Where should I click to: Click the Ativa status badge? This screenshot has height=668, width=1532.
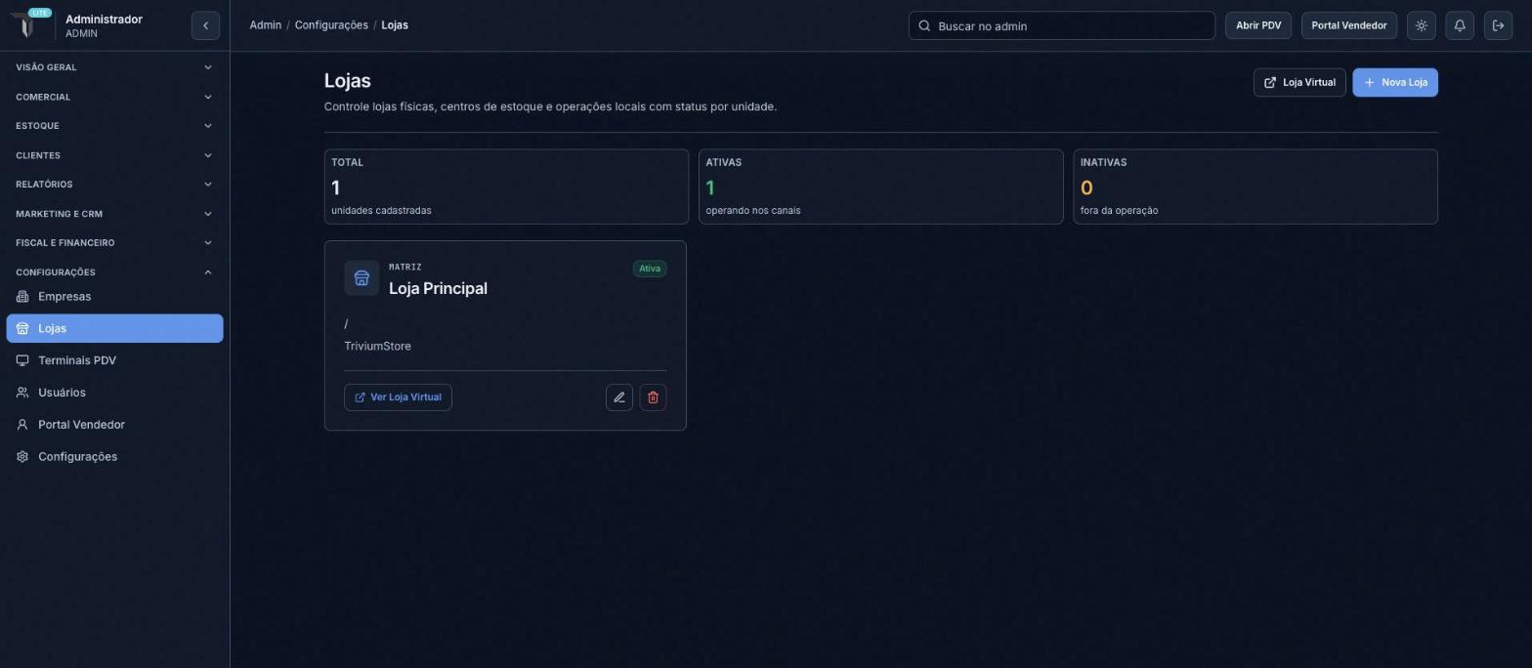[x=650, y=269]
